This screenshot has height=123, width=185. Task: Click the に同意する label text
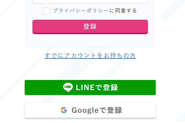click(123, 11)
